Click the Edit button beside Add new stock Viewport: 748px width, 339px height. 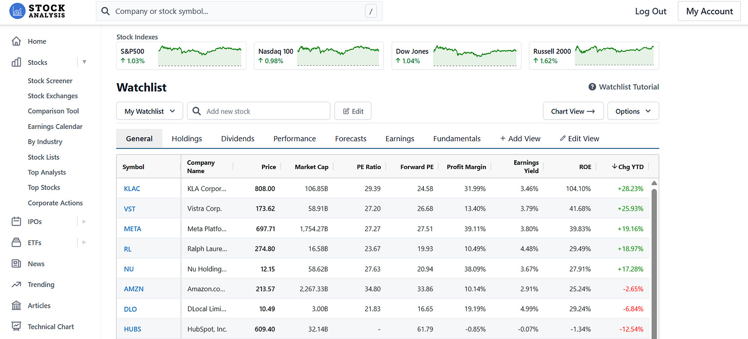point(352,111)
